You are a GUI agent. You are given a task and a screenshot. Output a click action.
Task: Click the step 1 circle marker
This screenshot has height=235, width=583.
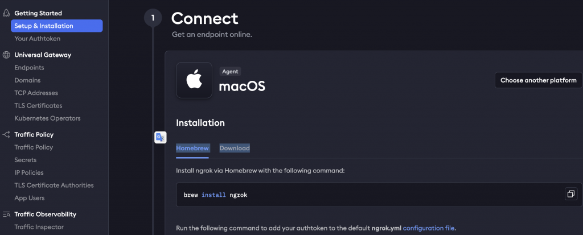click(152, 18)
